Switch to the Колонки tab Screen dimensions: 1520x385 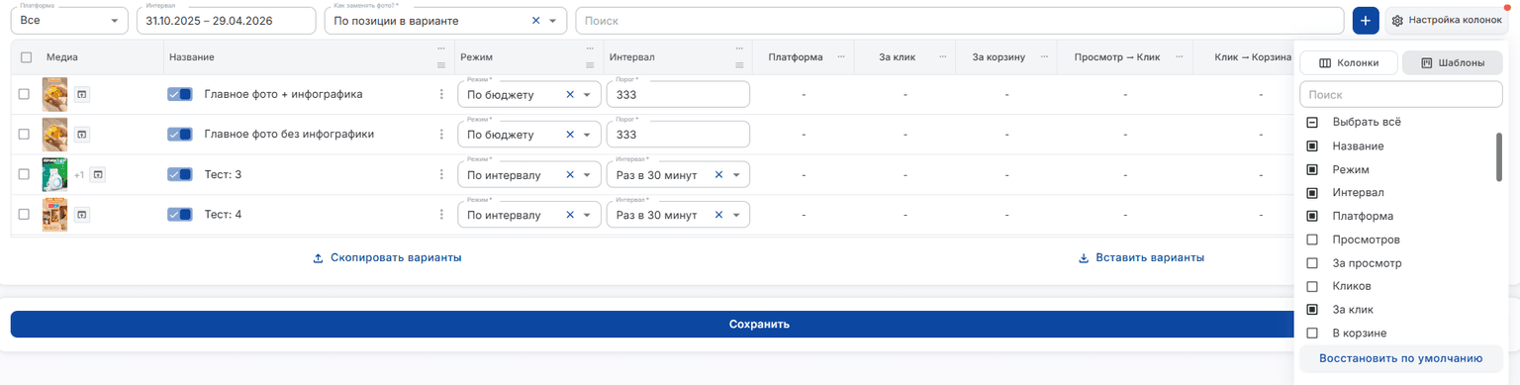click(1348, 62)
